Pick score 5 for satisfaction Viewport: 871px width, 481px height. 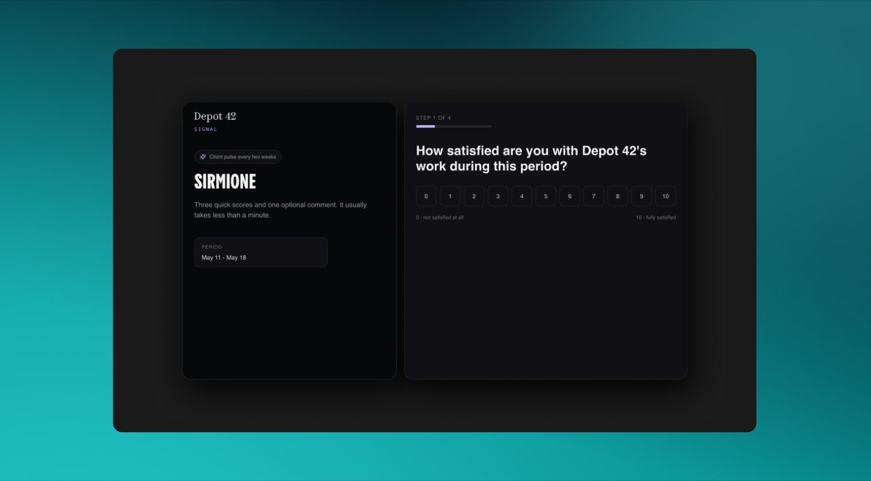tap(546, 196)
